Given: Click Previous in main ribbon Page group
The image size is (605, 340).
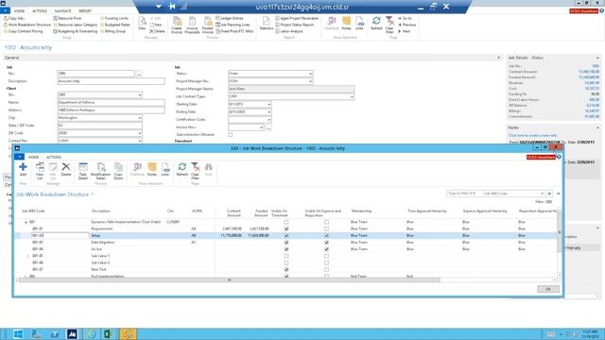Looking at the screenshot, I should click(407, 25).
